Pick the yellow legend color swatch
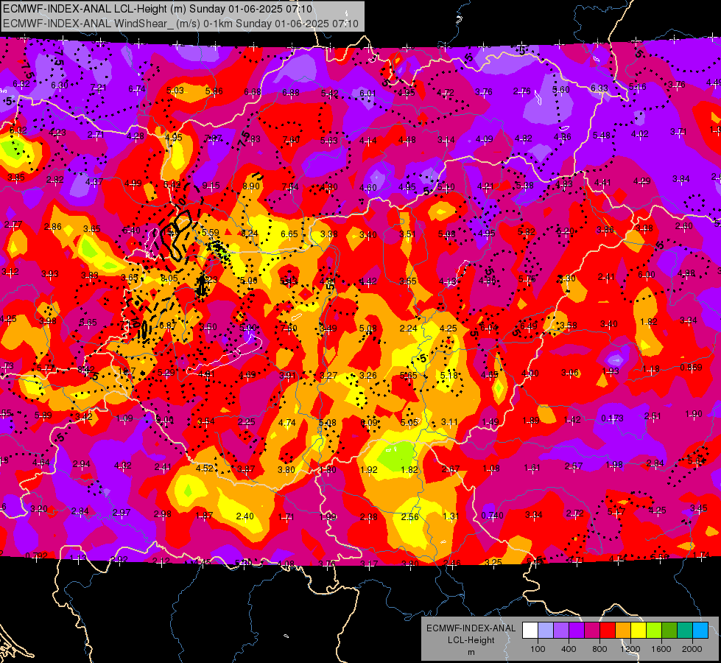 click(639, 630)
